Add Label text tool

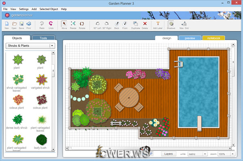pos(158,25)
